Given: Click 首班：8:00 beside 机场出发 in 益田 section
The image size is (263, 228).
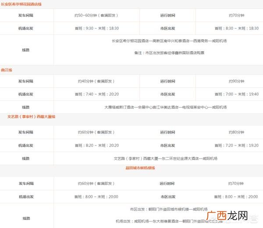Looking at the screenshot, I should (x=84, y=197).
